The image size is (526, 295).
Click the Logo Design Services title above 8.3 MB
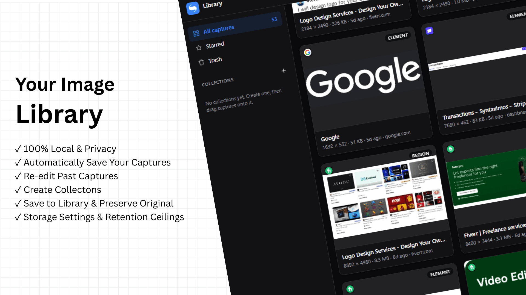click(394, 249)
